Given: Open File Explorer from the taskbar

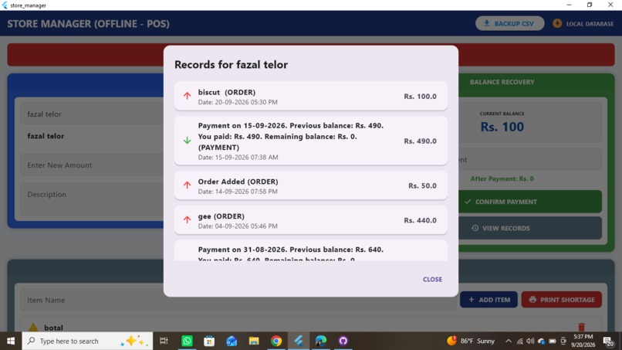Looking at the screenshot, I should (254, 341).
